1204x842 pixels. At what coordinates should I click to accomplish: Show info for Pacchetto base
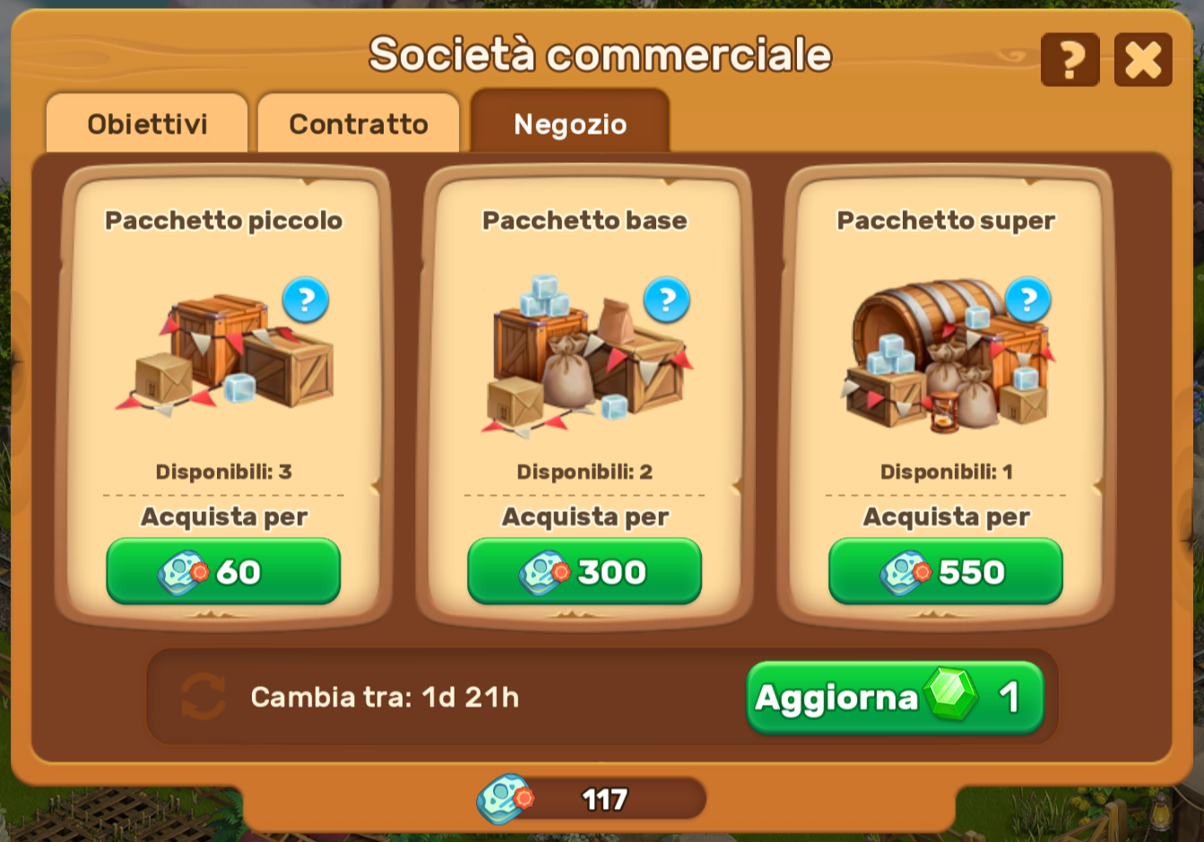(x=666, y=299)
